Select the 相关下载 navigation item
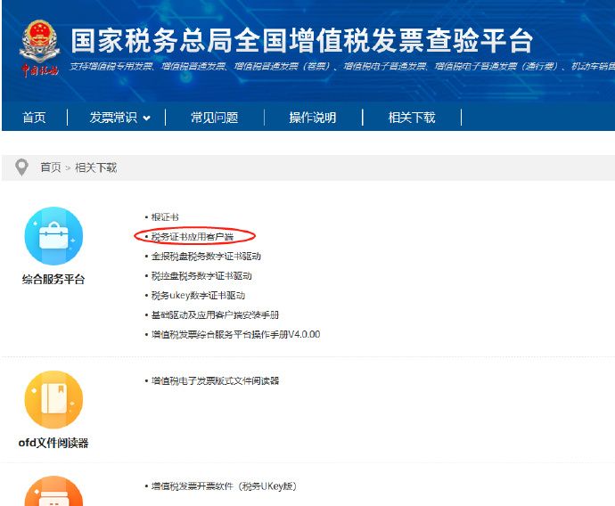 pos(412,118)
